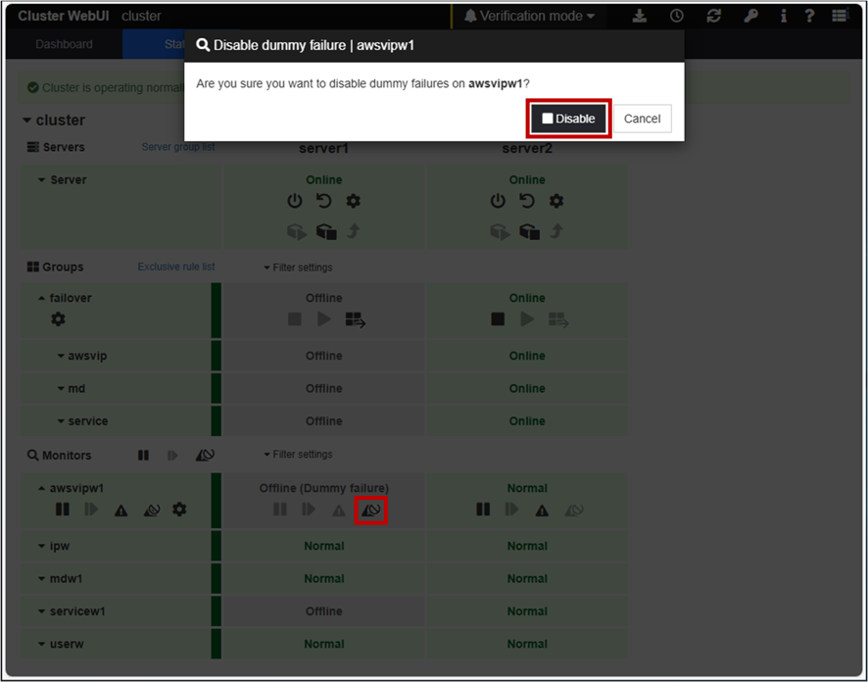Switch to the Dashboard tab
The width and height of the screenshot is (868, 682).
[64, 44]
